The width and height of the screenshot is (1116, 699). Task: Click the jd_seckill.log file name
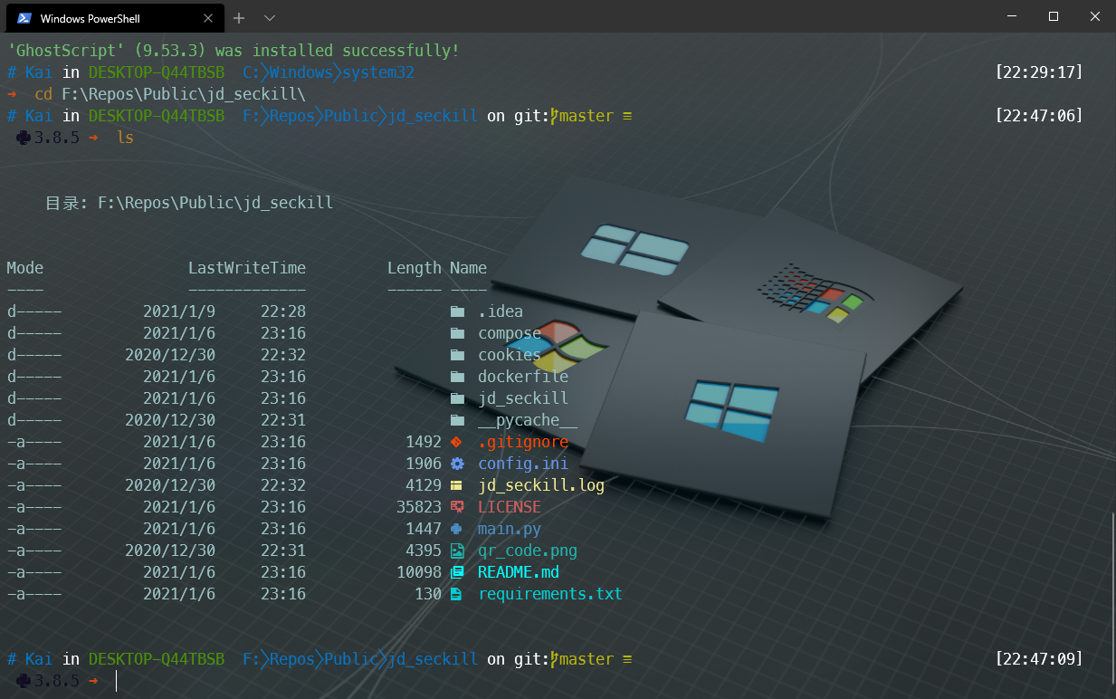pos(541,485)
